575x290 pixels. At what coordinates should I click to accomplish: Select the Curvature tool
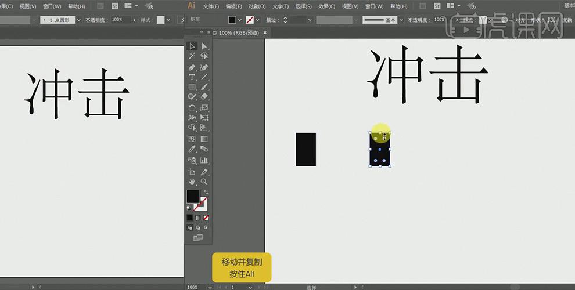tap(204, 67)
